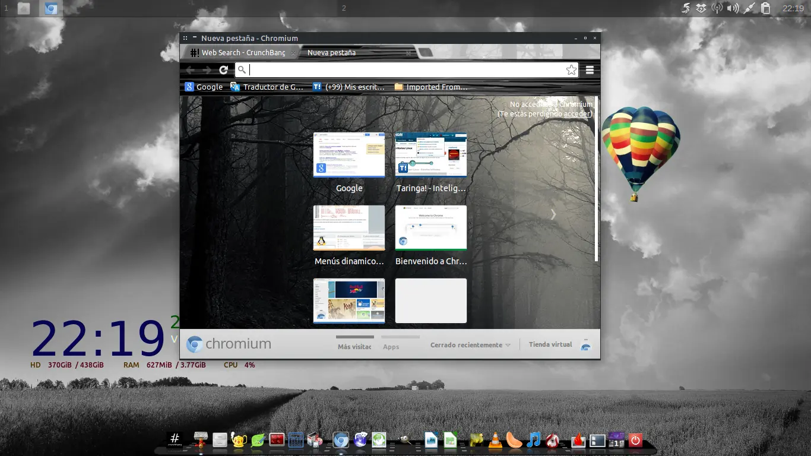
Task: Go back with the Chromium back arrow
Action: tap(190, 70)
